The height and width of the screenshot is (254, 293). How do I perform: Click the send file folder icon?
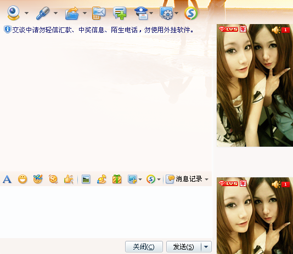[x=72, y=13]
